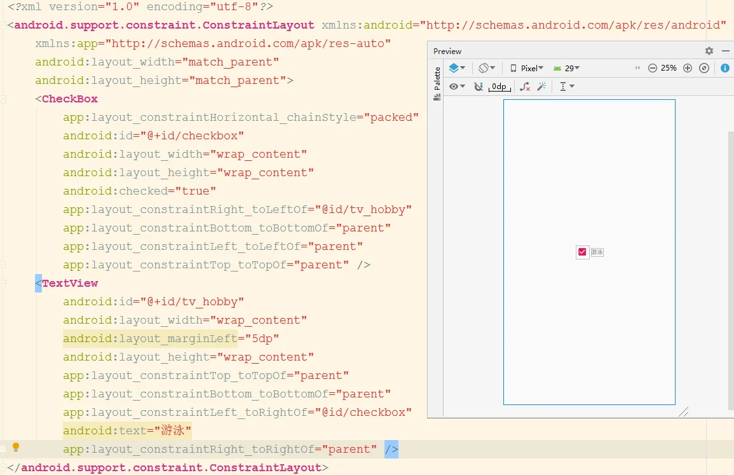Click the zoom-to-fit screen icon

[x=704, y=68]
